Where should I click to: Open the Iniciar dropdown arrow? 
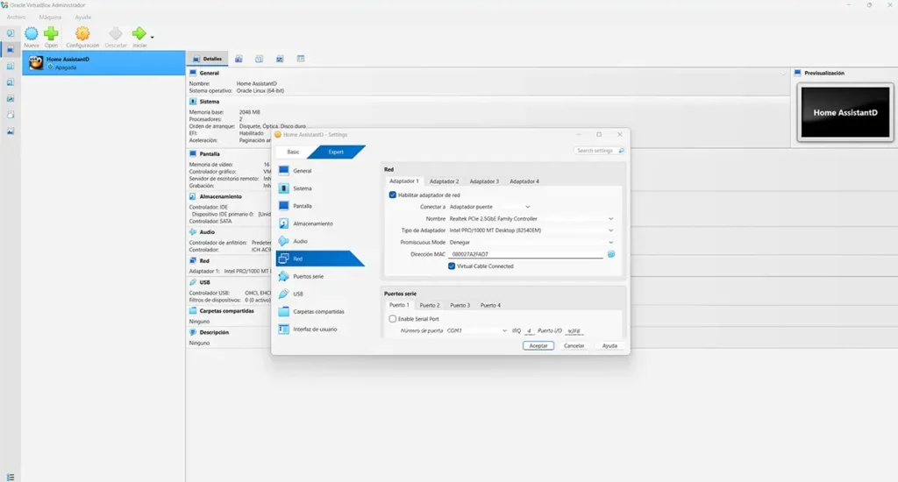(x=152, y=37)
